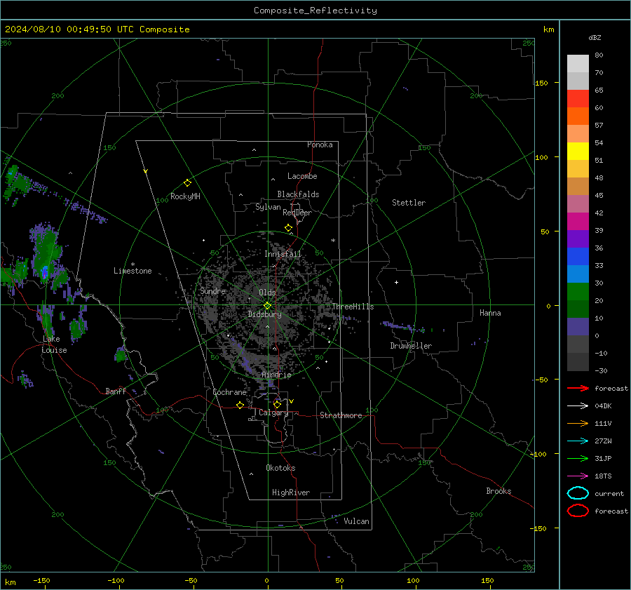Click the RockyMH label

(185, 196)
